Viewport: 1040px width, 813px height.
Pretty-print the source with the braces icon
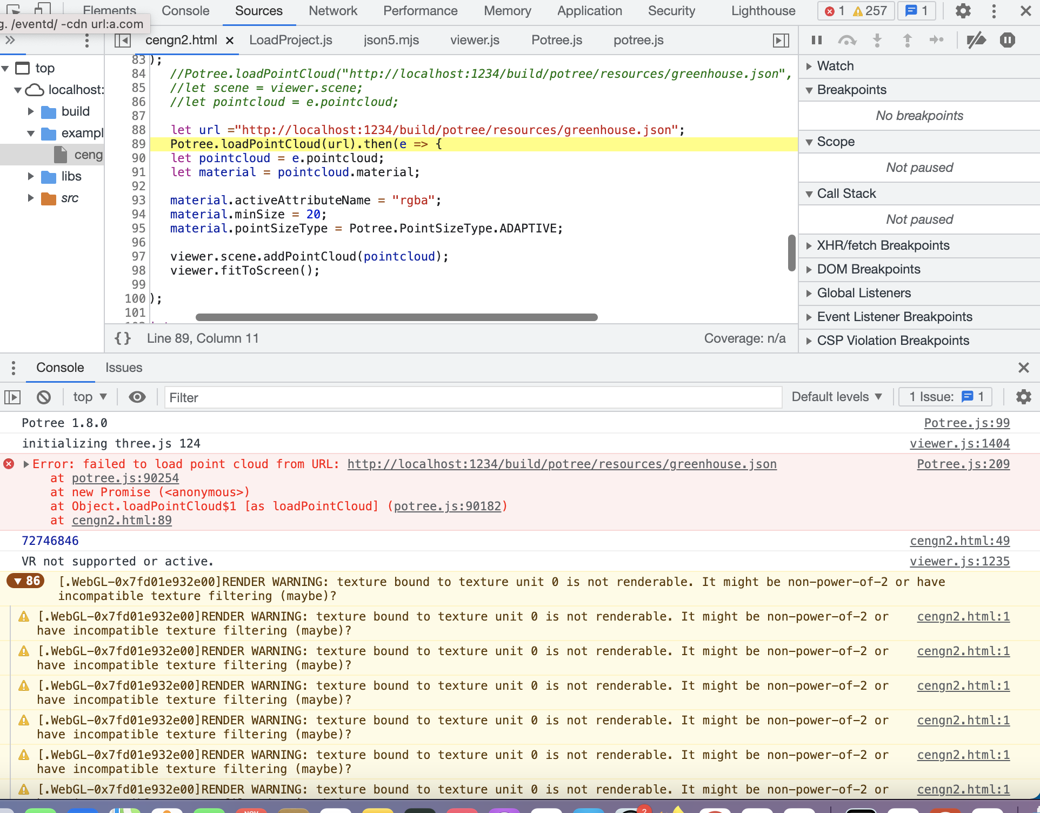123,338
